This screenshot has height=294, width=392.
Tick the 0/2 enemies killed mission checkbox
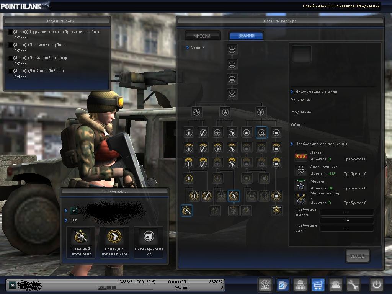[10, 45]
